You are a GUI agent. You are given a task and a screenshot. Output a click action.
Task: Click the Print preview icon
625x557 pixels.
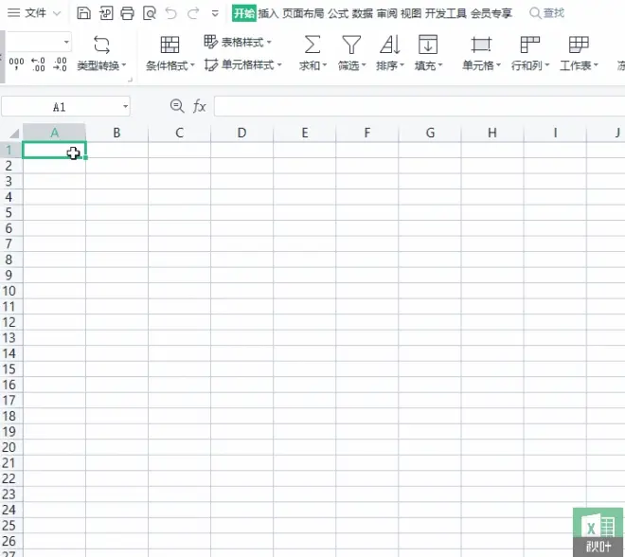(x=150, y=13)
